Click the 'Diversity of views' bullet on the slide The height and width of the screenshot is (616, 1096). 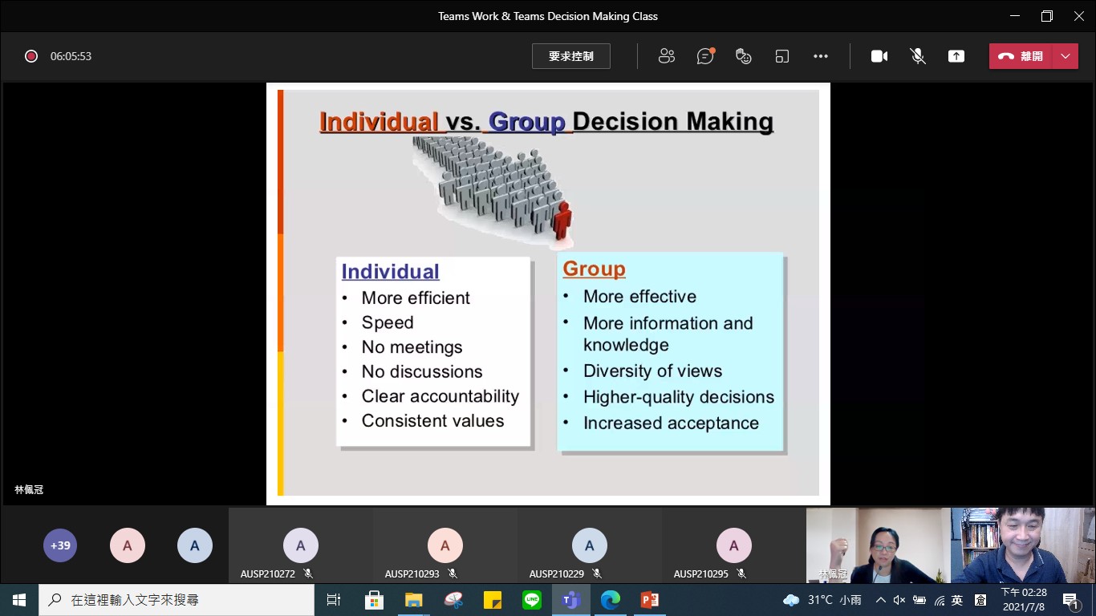pos(652,371)
